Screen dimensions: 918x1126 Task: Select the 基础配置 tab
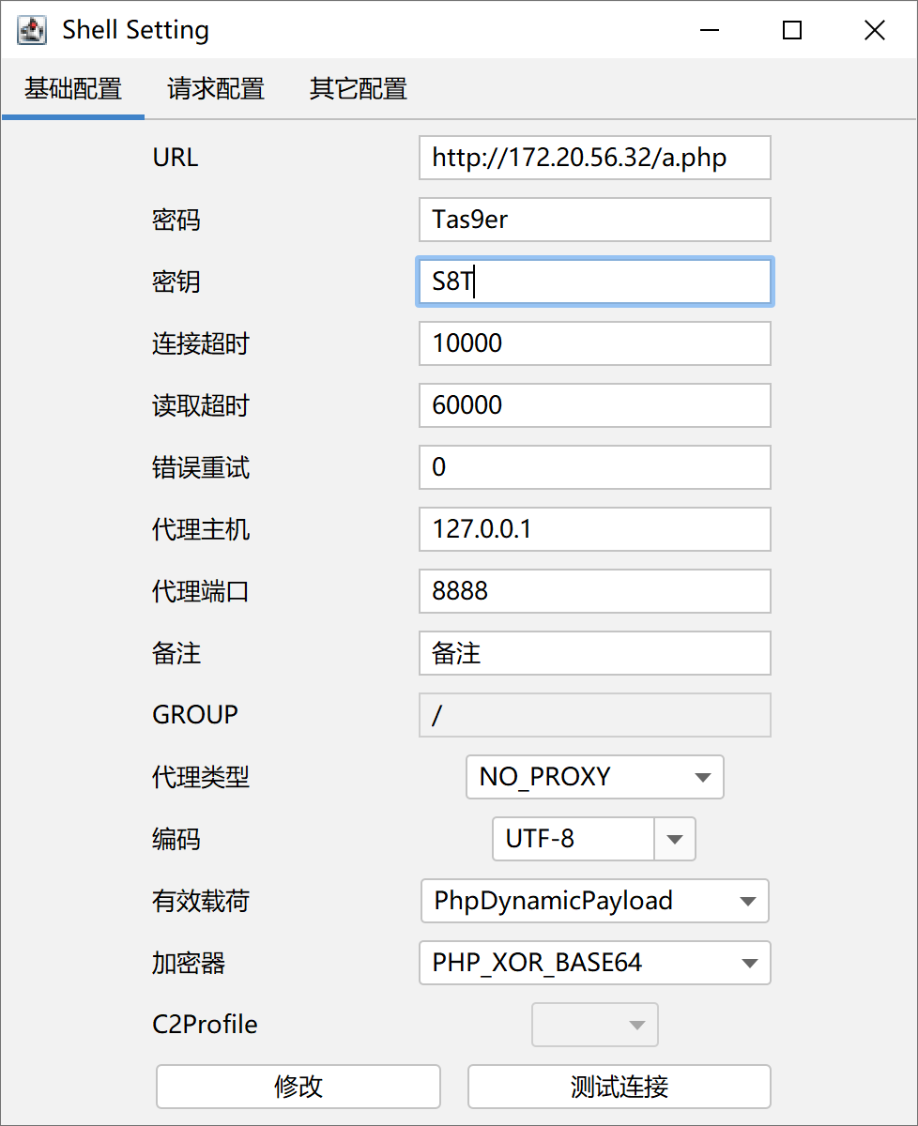pyautogui.click(x=73, y=89)
